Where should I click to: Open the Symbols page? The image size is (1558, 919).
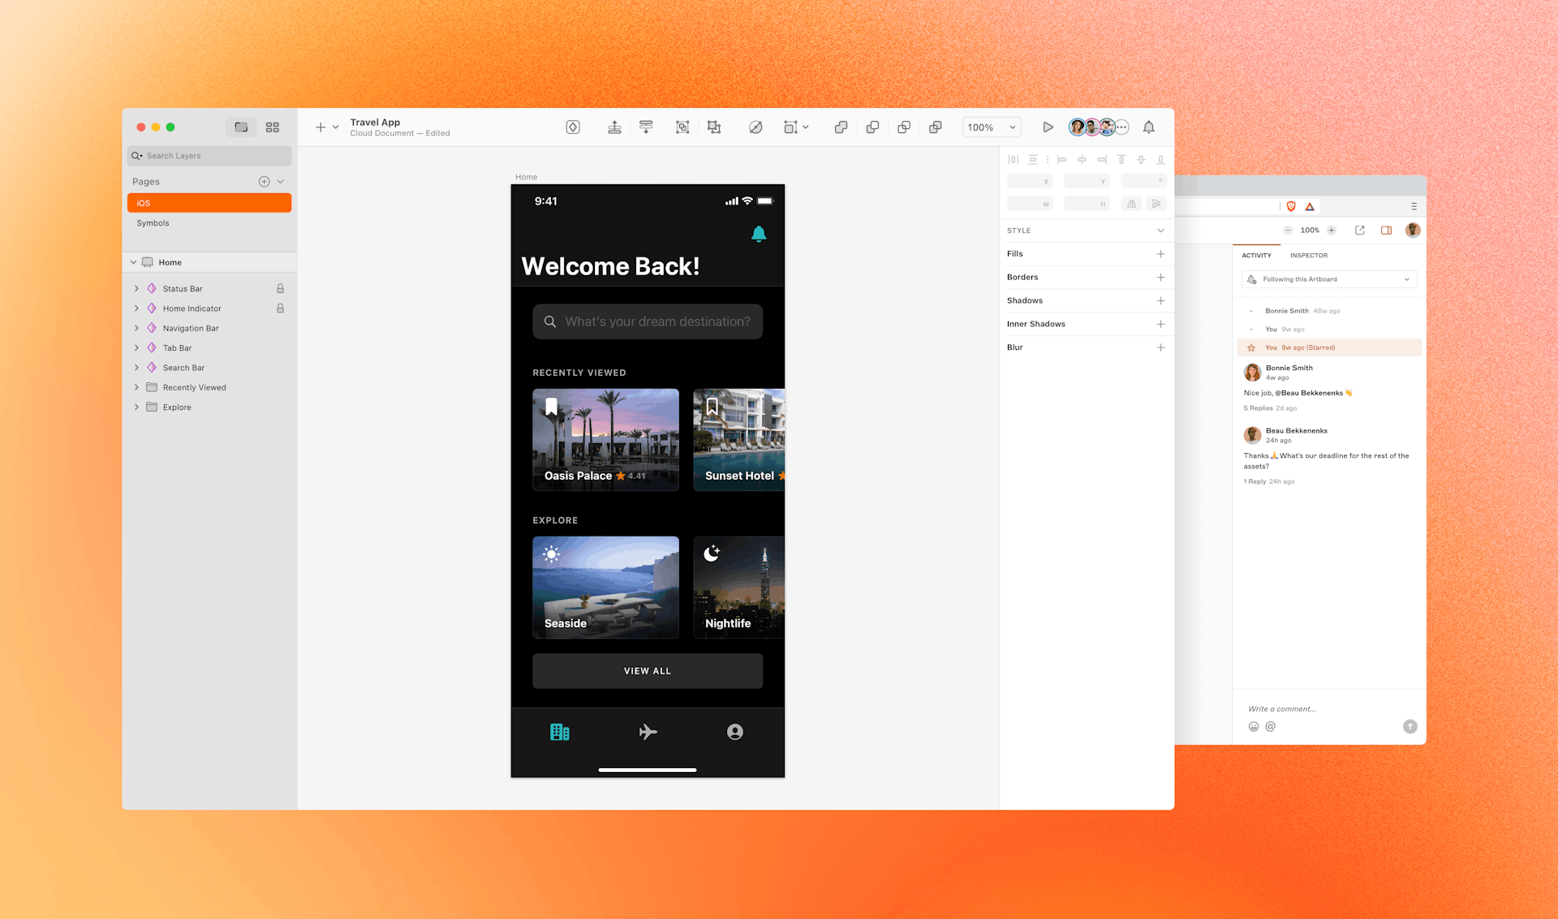coord(153,223)
